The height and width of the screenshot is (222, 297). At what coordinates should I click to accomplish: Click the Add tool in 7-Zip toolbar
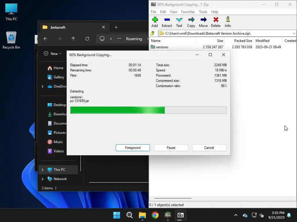[155, 22]
